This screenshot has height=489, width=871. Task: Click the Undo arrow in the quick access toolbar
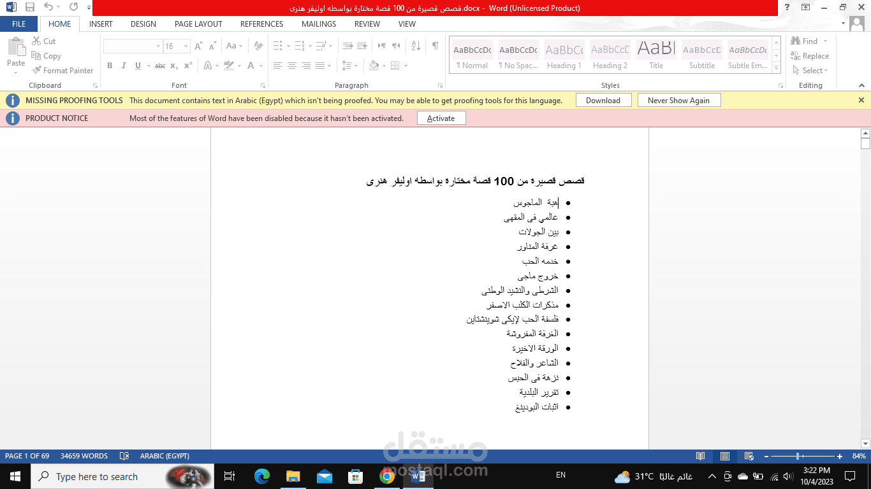(48, 8)
